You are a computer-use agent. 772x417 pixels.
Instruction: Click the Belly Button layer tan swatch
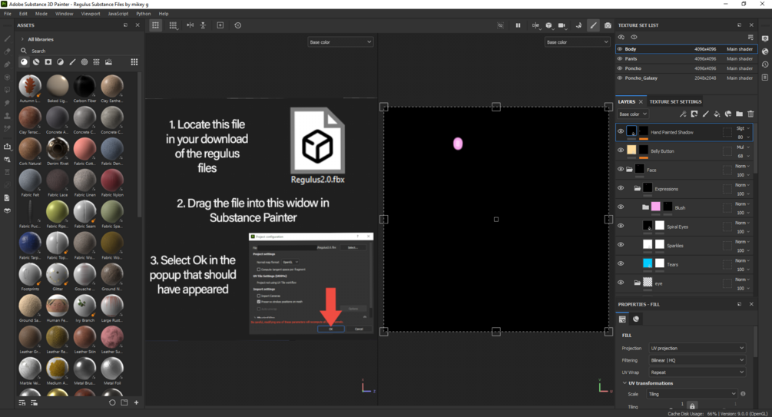click(631, 150)
